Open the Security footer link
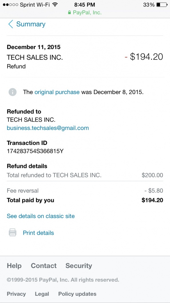 click(79, 266)
